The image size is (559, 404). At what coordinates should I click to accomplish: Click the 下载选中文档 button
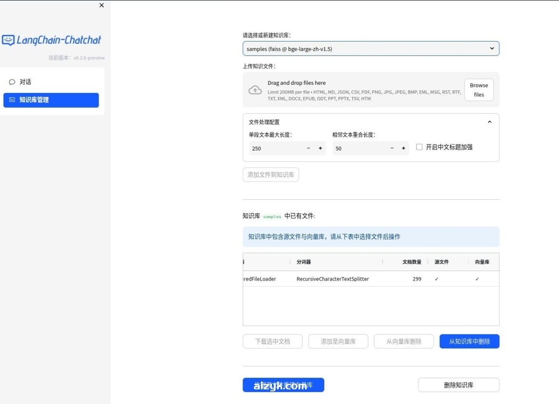[272, 341]
